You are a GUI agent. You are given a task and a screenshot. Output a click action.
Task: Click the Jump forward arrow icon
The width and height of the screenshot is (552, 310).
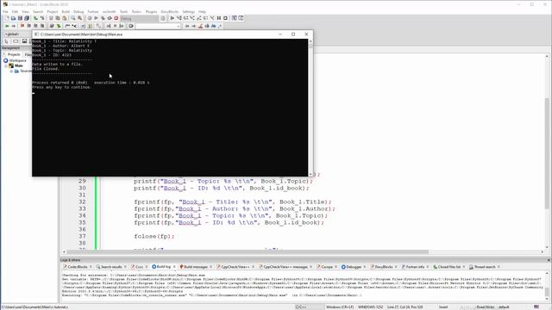(14, 26)
